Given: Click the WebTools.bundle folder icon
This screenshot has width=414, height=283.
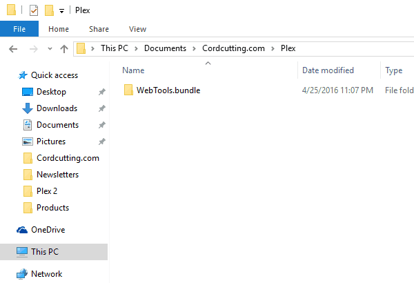Looking at the screenshot, I should point(128,90).
